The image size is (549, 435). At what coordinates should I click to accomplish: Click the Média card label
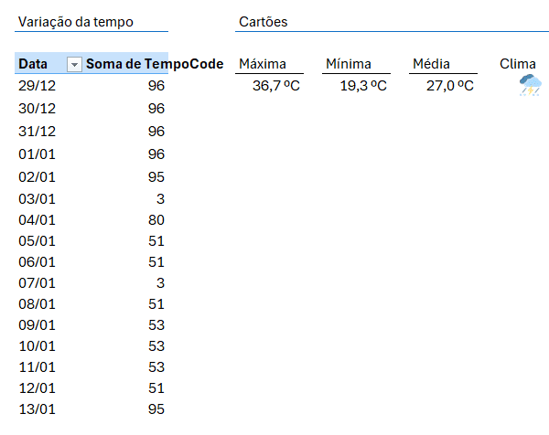(x=432, y=64)
